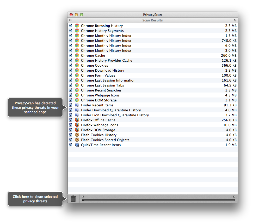Click the "260.0 MB" size of Chrome Cache
Screen dimensions: 253x224
229,55
